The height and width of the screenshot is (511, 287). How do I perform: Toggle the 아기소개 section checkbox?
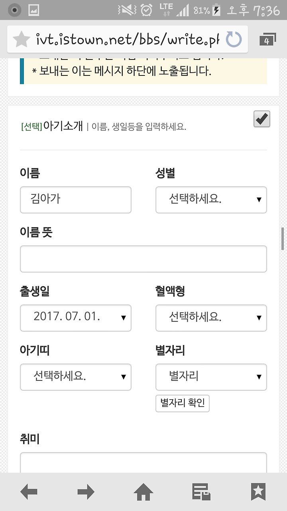click(x=262, y=119)
